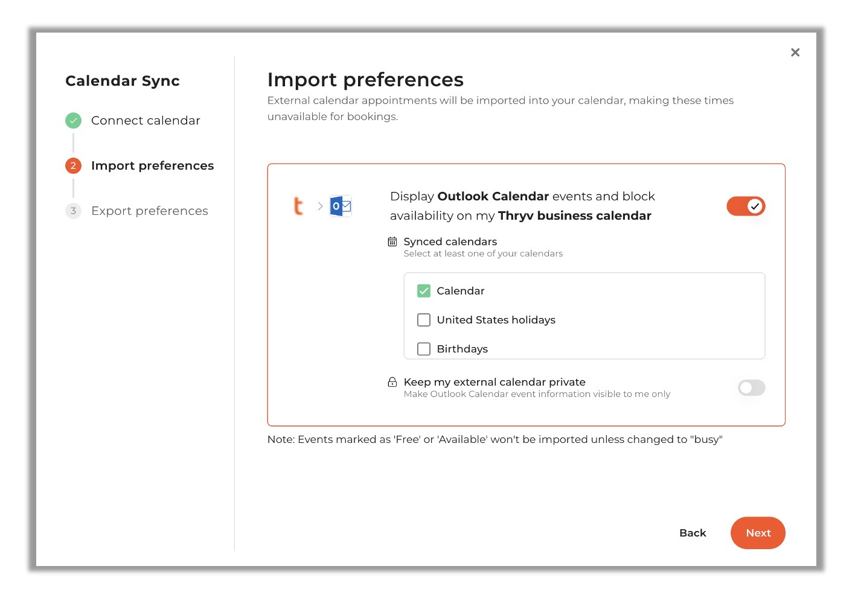861x595 pixels.
Task: Click the lock icon for private calendar
Action: pos(392,382)
